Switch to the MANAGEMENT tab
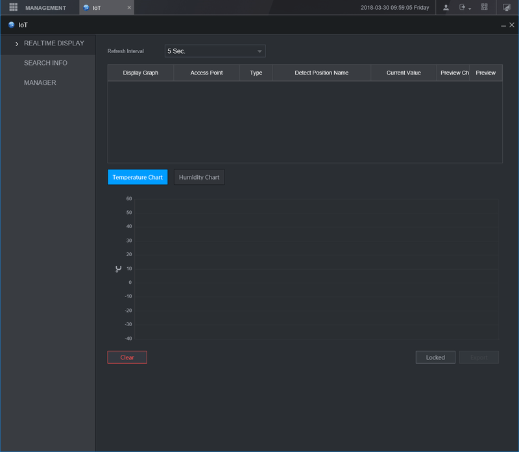Screen dimensions: 519x452 [x=45, y=8]
